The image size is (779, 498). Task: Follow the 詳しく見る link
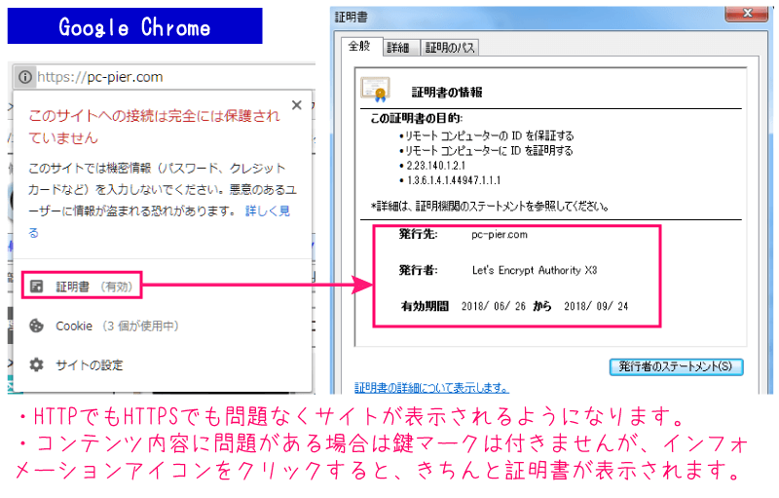pos(267,211)
